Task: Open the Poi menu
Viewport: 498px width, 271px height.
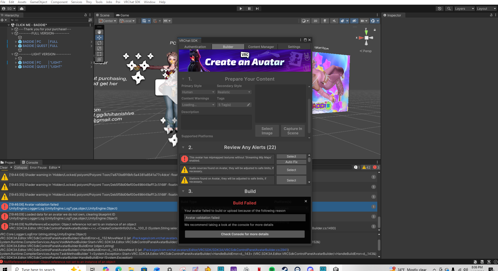Action: point(118,2)
